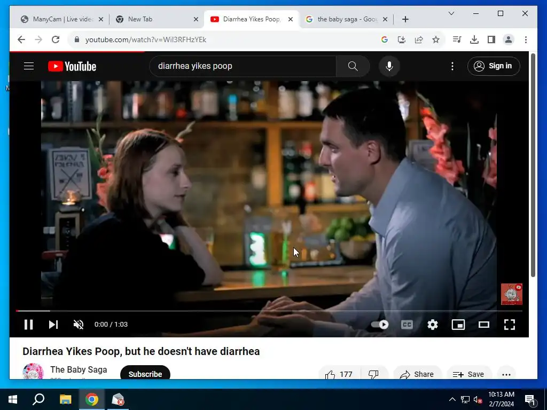Open Chrome profile avatar

pyautogui.click(x=509, y=40)
